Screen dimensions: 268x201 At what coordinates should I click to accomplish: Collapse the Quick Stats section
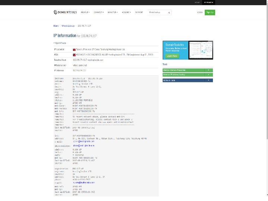coord(60,43)
